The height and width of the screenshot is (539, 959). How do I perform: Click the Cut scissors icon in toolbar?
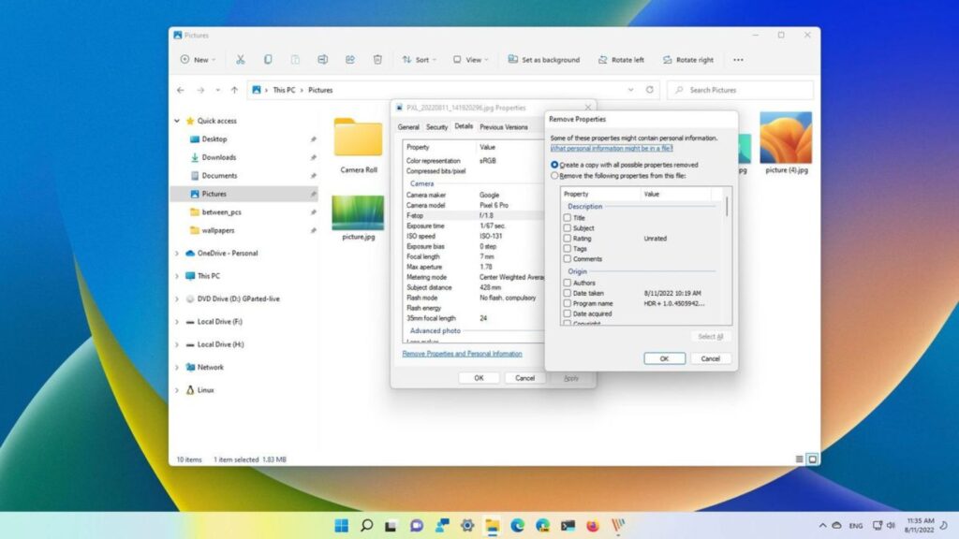pos(240,60)
